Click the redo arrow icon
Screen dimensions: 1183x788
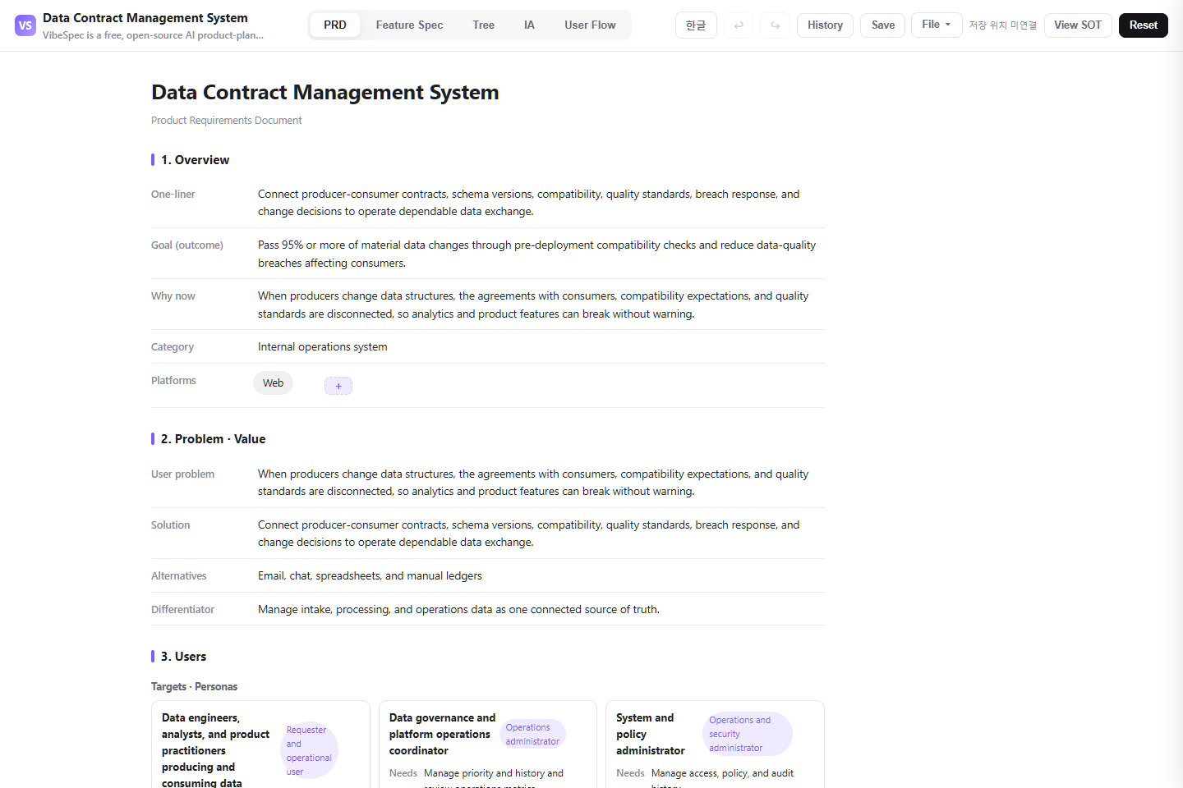pyautogui.click(x=775, y=25)
